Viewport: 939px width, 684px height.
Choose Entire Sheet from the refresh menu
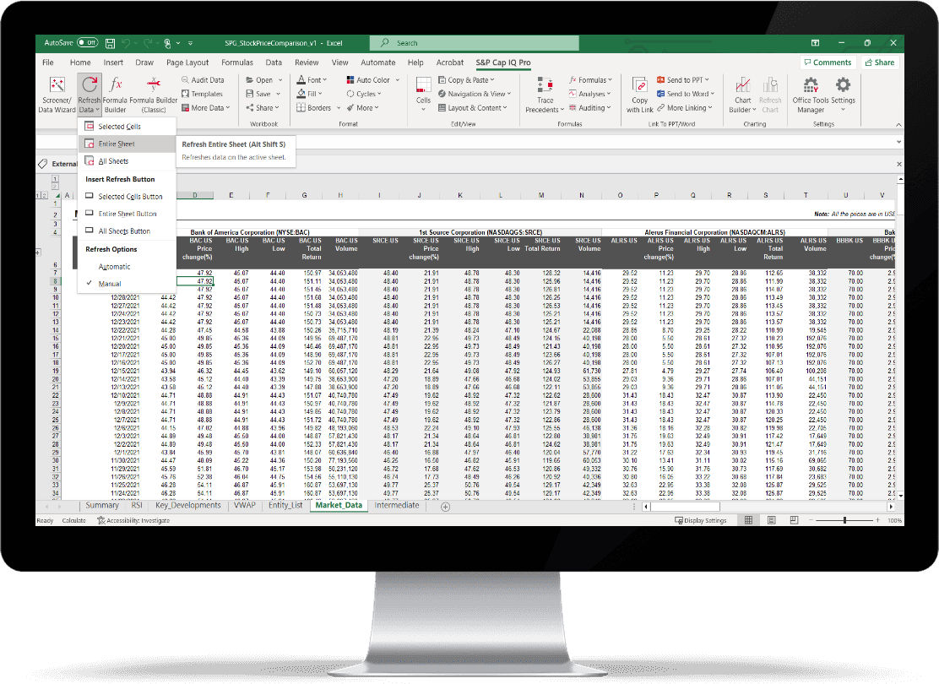127,144
